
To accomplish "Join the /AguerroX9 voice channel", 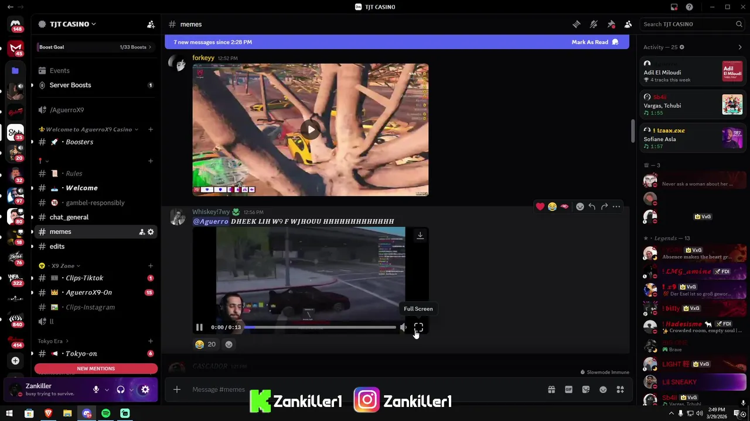I will (95, 110).
